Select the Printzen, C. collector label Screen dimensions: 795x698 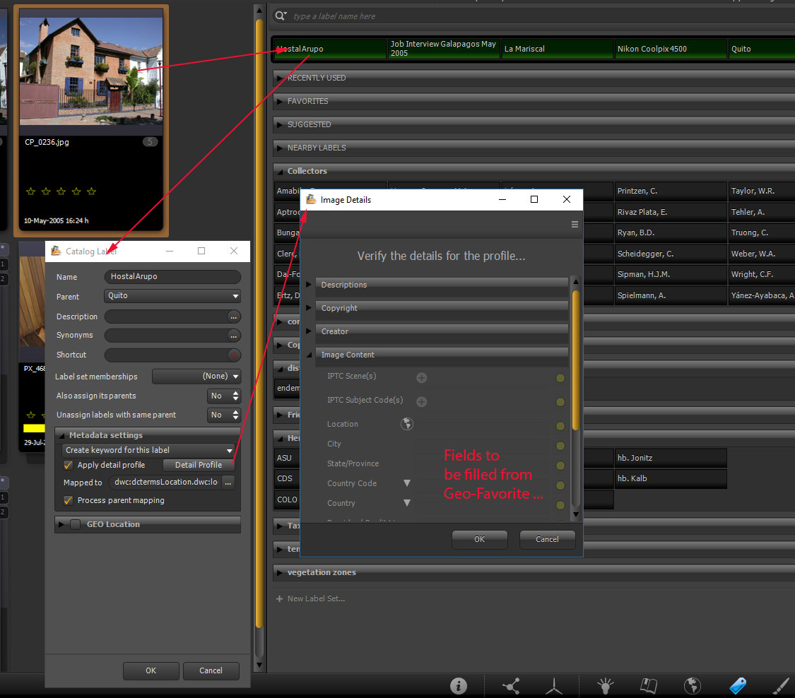tap(671, 191)
